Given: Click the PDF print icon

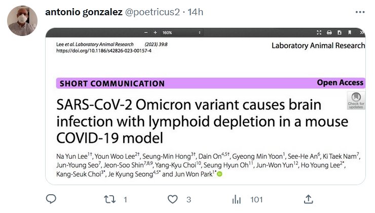Looking at the screenshot, I should 329,32.
